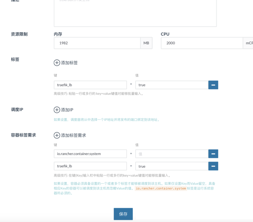
Task: Click the 添加标签需求 link text
Action: pyautogui.click(x=73, y=135)
